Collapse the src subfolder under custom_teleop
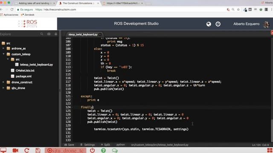Screen dimensions: 273x153 click(8, 59)
